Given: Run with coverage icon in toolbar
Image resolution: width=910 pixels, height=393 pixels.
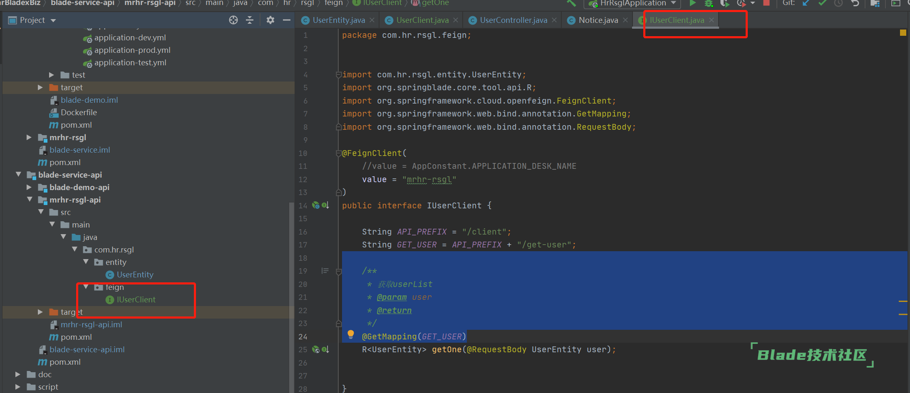Looking at the screenshot, I should point(725,3).
